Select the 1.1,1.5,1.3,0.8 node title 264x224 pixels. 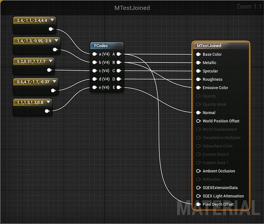[x=30, y=102]
